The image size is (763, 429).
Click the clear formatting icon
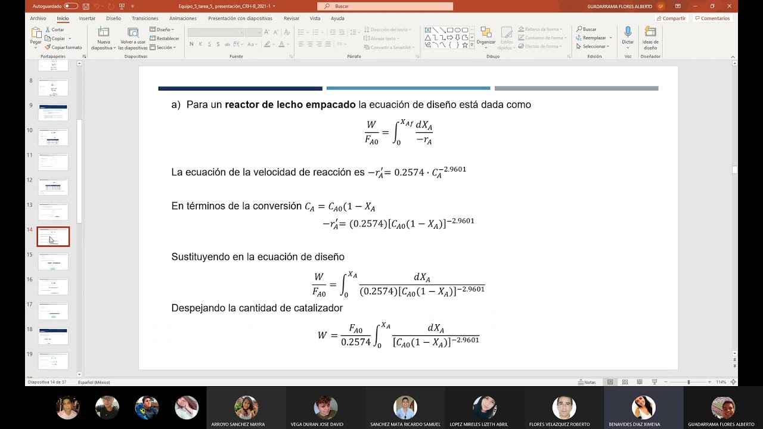(286, 32)
